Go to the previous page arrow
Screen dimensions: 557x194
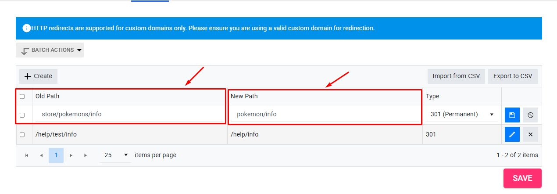tap(41, 155)
